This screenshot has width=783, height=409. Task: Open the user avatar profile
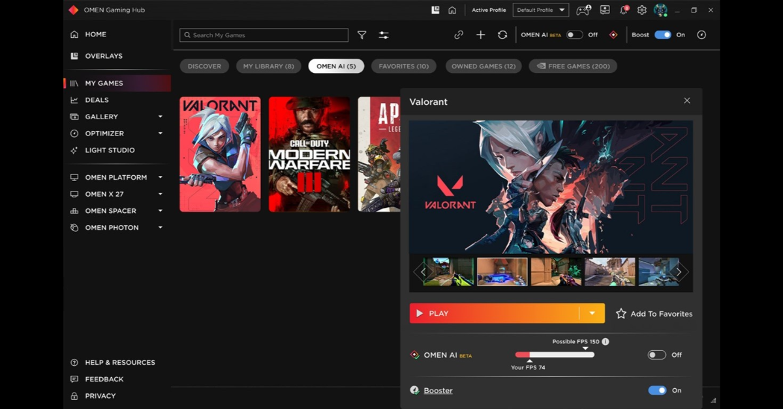660,10
